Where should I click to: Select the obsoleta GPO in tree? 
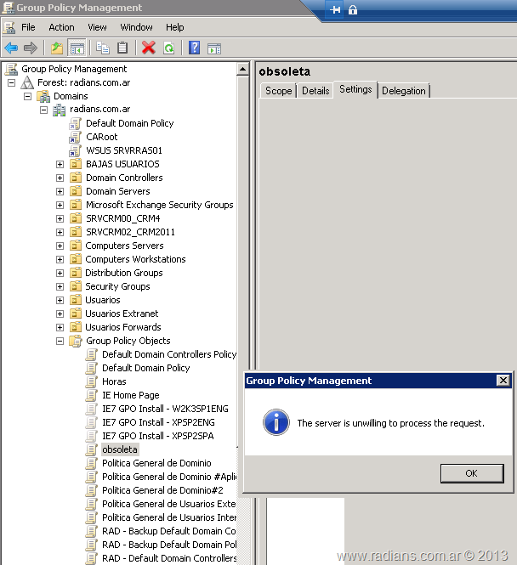[119, 449]
